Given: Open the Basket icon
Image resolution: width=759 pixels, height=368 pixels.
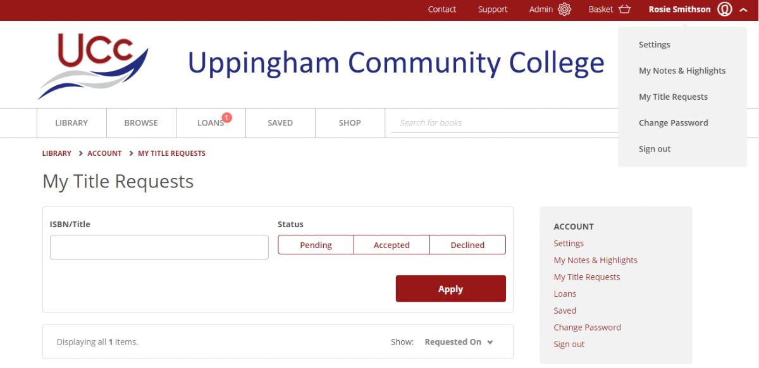Looking at the screenshot, I should click(x=625, y=9).
